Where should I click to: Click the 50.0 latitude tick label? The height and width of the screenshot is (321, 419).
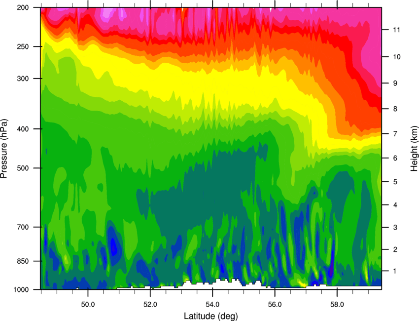[88, 304]
